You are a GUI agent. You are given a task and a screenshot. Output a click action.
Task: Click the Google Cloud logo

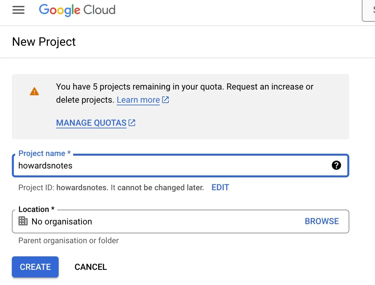point(77,10)
